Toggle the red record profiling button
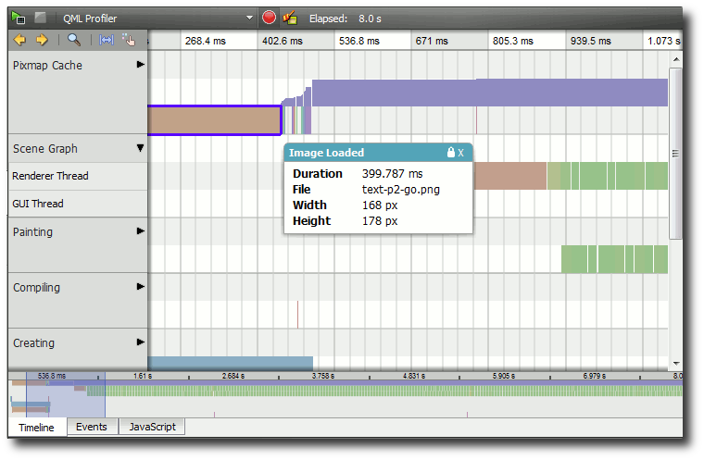This screenshot has height=460, width=704. tap(269, 18)
